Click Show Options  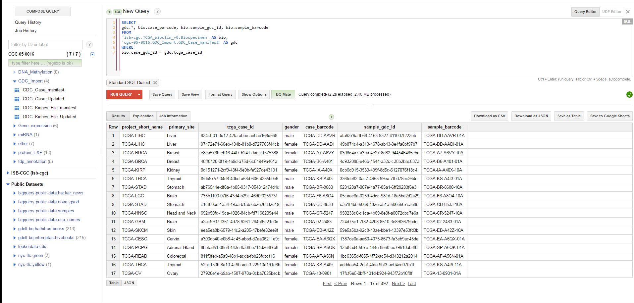click(x=254, y=94)
